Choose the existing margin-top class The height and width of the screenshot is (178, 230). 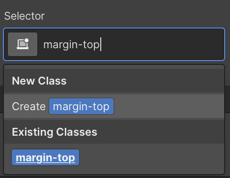tap(45, 157)
